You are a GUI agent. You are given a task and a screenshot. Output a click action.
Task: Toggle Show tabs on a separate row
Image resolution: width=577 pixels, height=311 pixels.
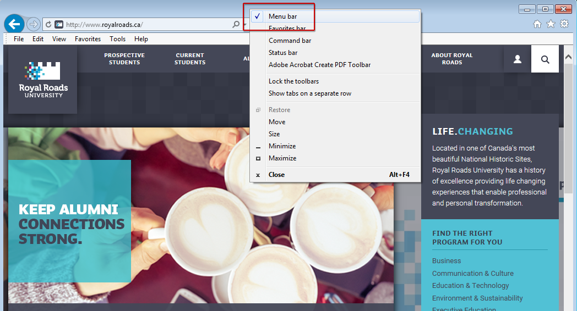click(335, 93)
